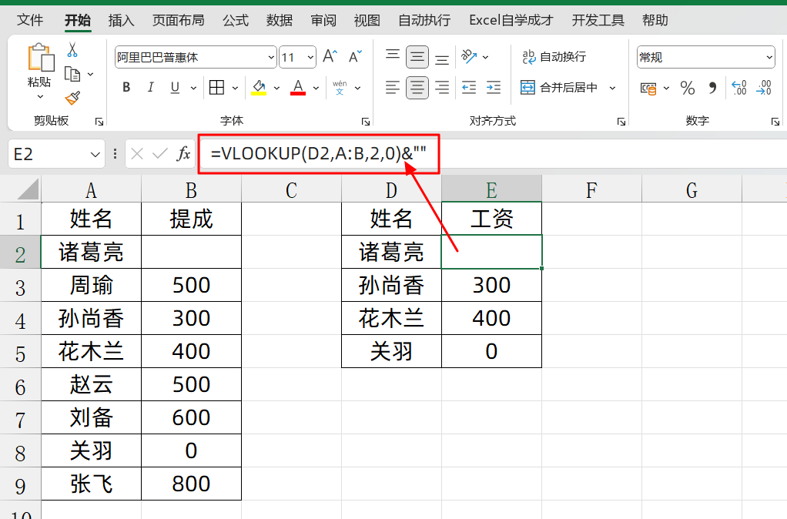The height and width of the screenshot is (519, 787).
Task: Click the Cut scissors icon
Action: (72, 49)
